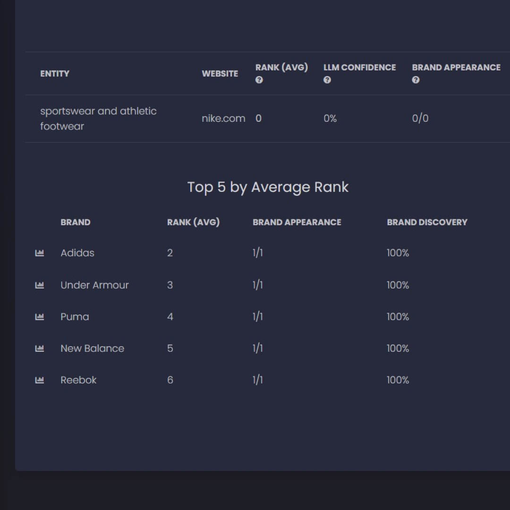
Task: Click the ENTITY column header
Action: pos(55,74)
